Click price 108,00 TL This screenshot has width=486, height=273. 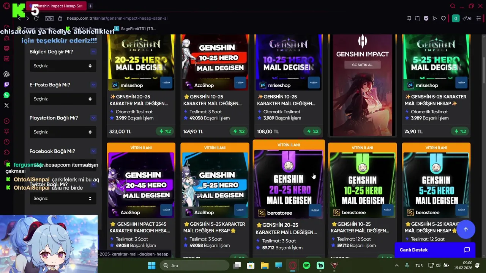click(268, 132)
